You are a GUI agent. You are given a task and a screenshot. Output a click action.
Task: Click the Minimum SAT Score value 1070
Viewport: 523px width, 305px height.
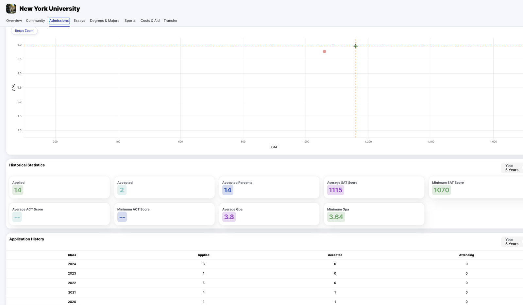[x=442, y=190]
